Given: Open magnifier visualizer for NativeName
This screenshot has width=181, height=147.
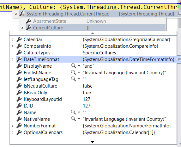Looking at the screenshot, I should (x=73, y=119).
